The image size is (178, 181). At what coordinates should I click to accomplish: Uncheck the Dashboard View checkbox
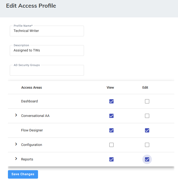[111, 101]
